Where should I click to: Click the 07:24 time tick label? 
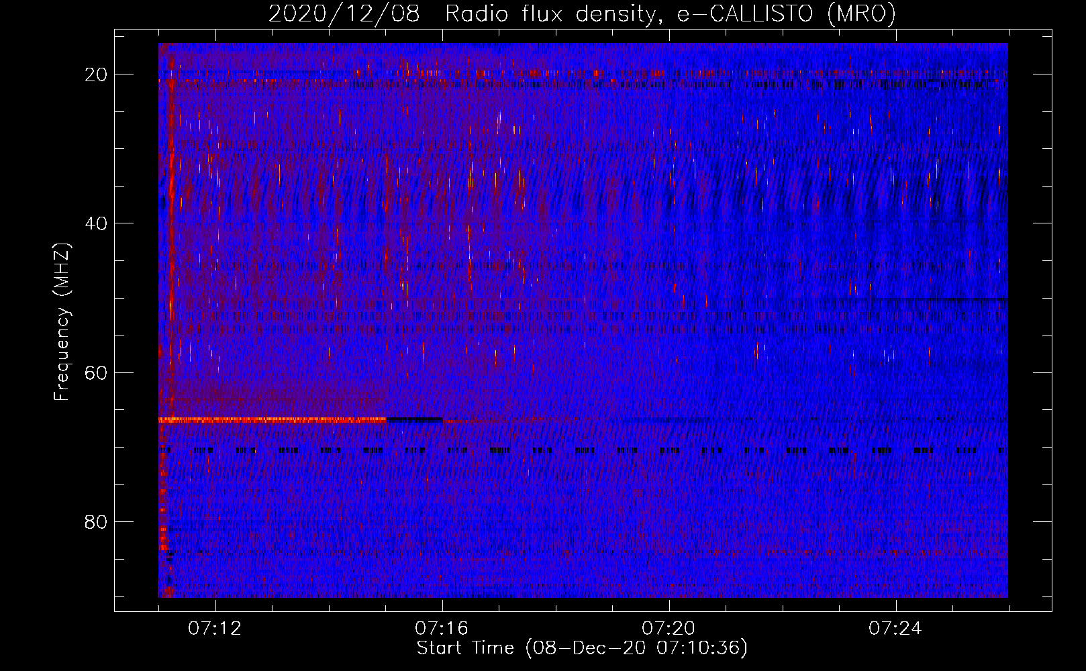(895, 629)
